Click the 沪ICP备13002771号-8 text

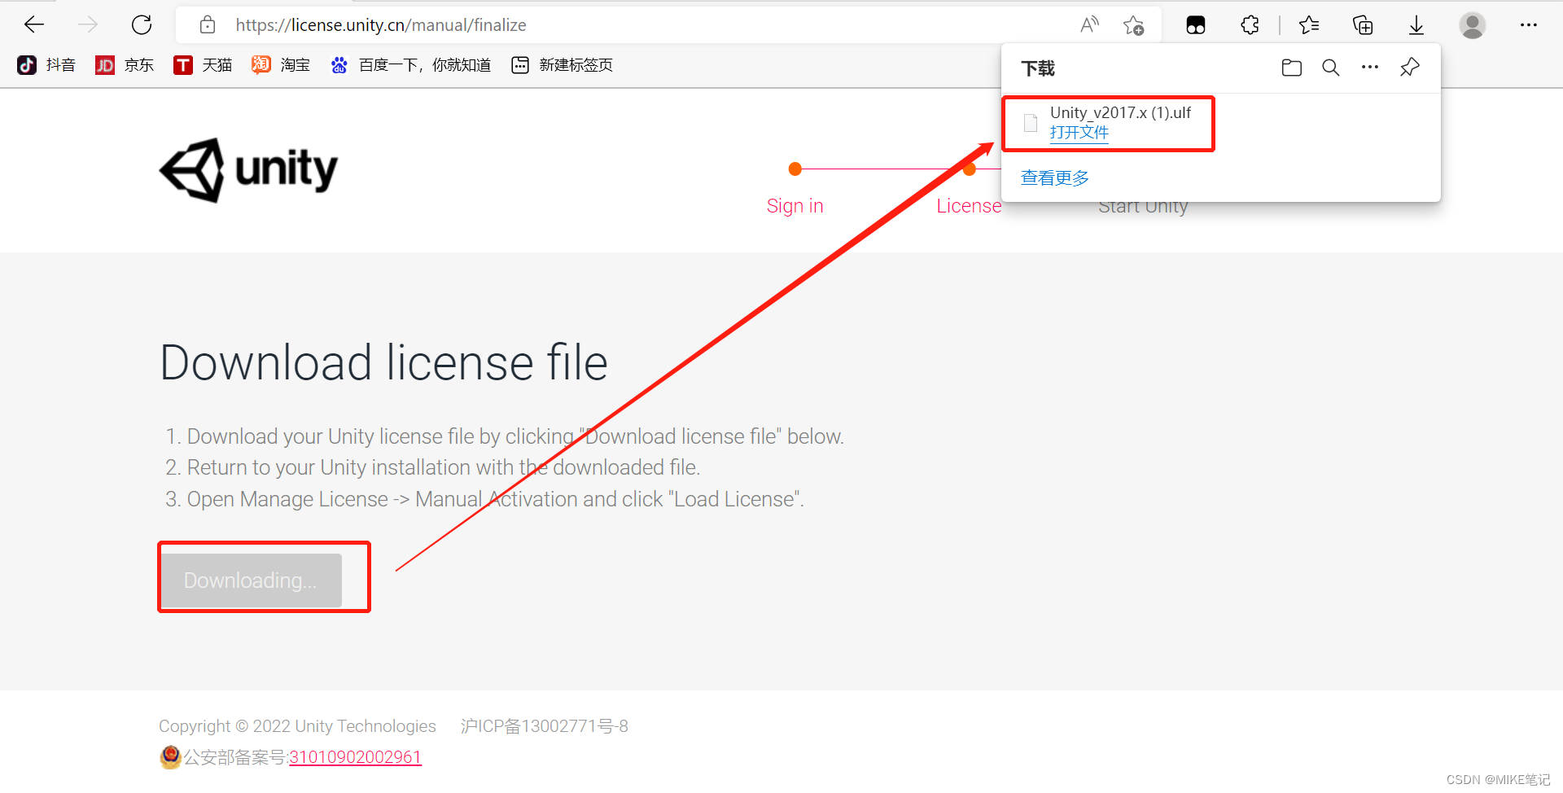point(545,726)
